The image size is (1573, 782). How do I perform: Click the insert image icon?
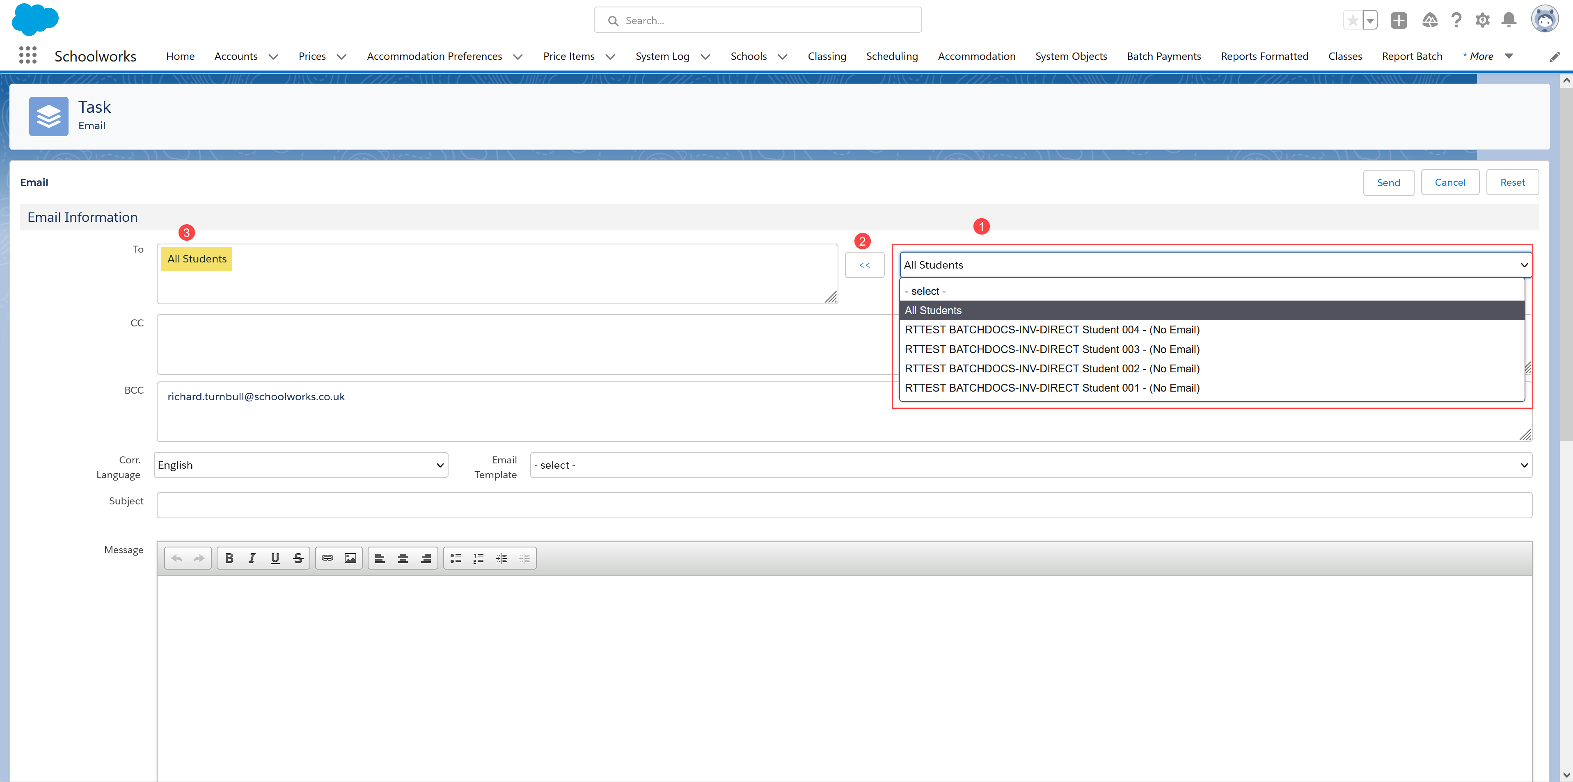click(350, 558)
